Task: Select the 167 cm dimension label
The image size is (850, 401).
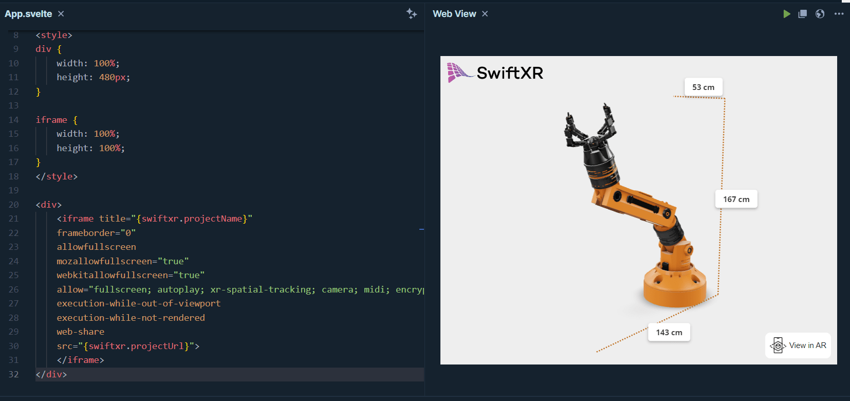Action: click(x=736, y=199)
